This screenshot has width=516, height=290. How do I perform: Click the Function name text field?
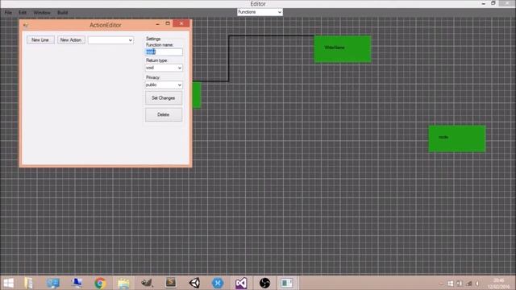point(164,52)
